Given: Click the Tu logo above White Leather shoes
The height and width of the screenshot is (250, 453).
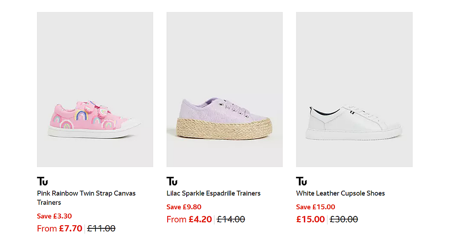Looking at the screenshot, I should click(302, 181).
